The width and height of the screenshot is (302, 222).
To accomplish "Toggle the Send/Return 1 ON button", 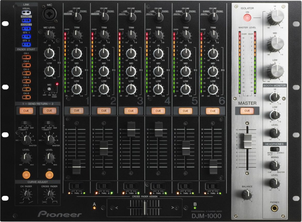I will coord(26,175).
